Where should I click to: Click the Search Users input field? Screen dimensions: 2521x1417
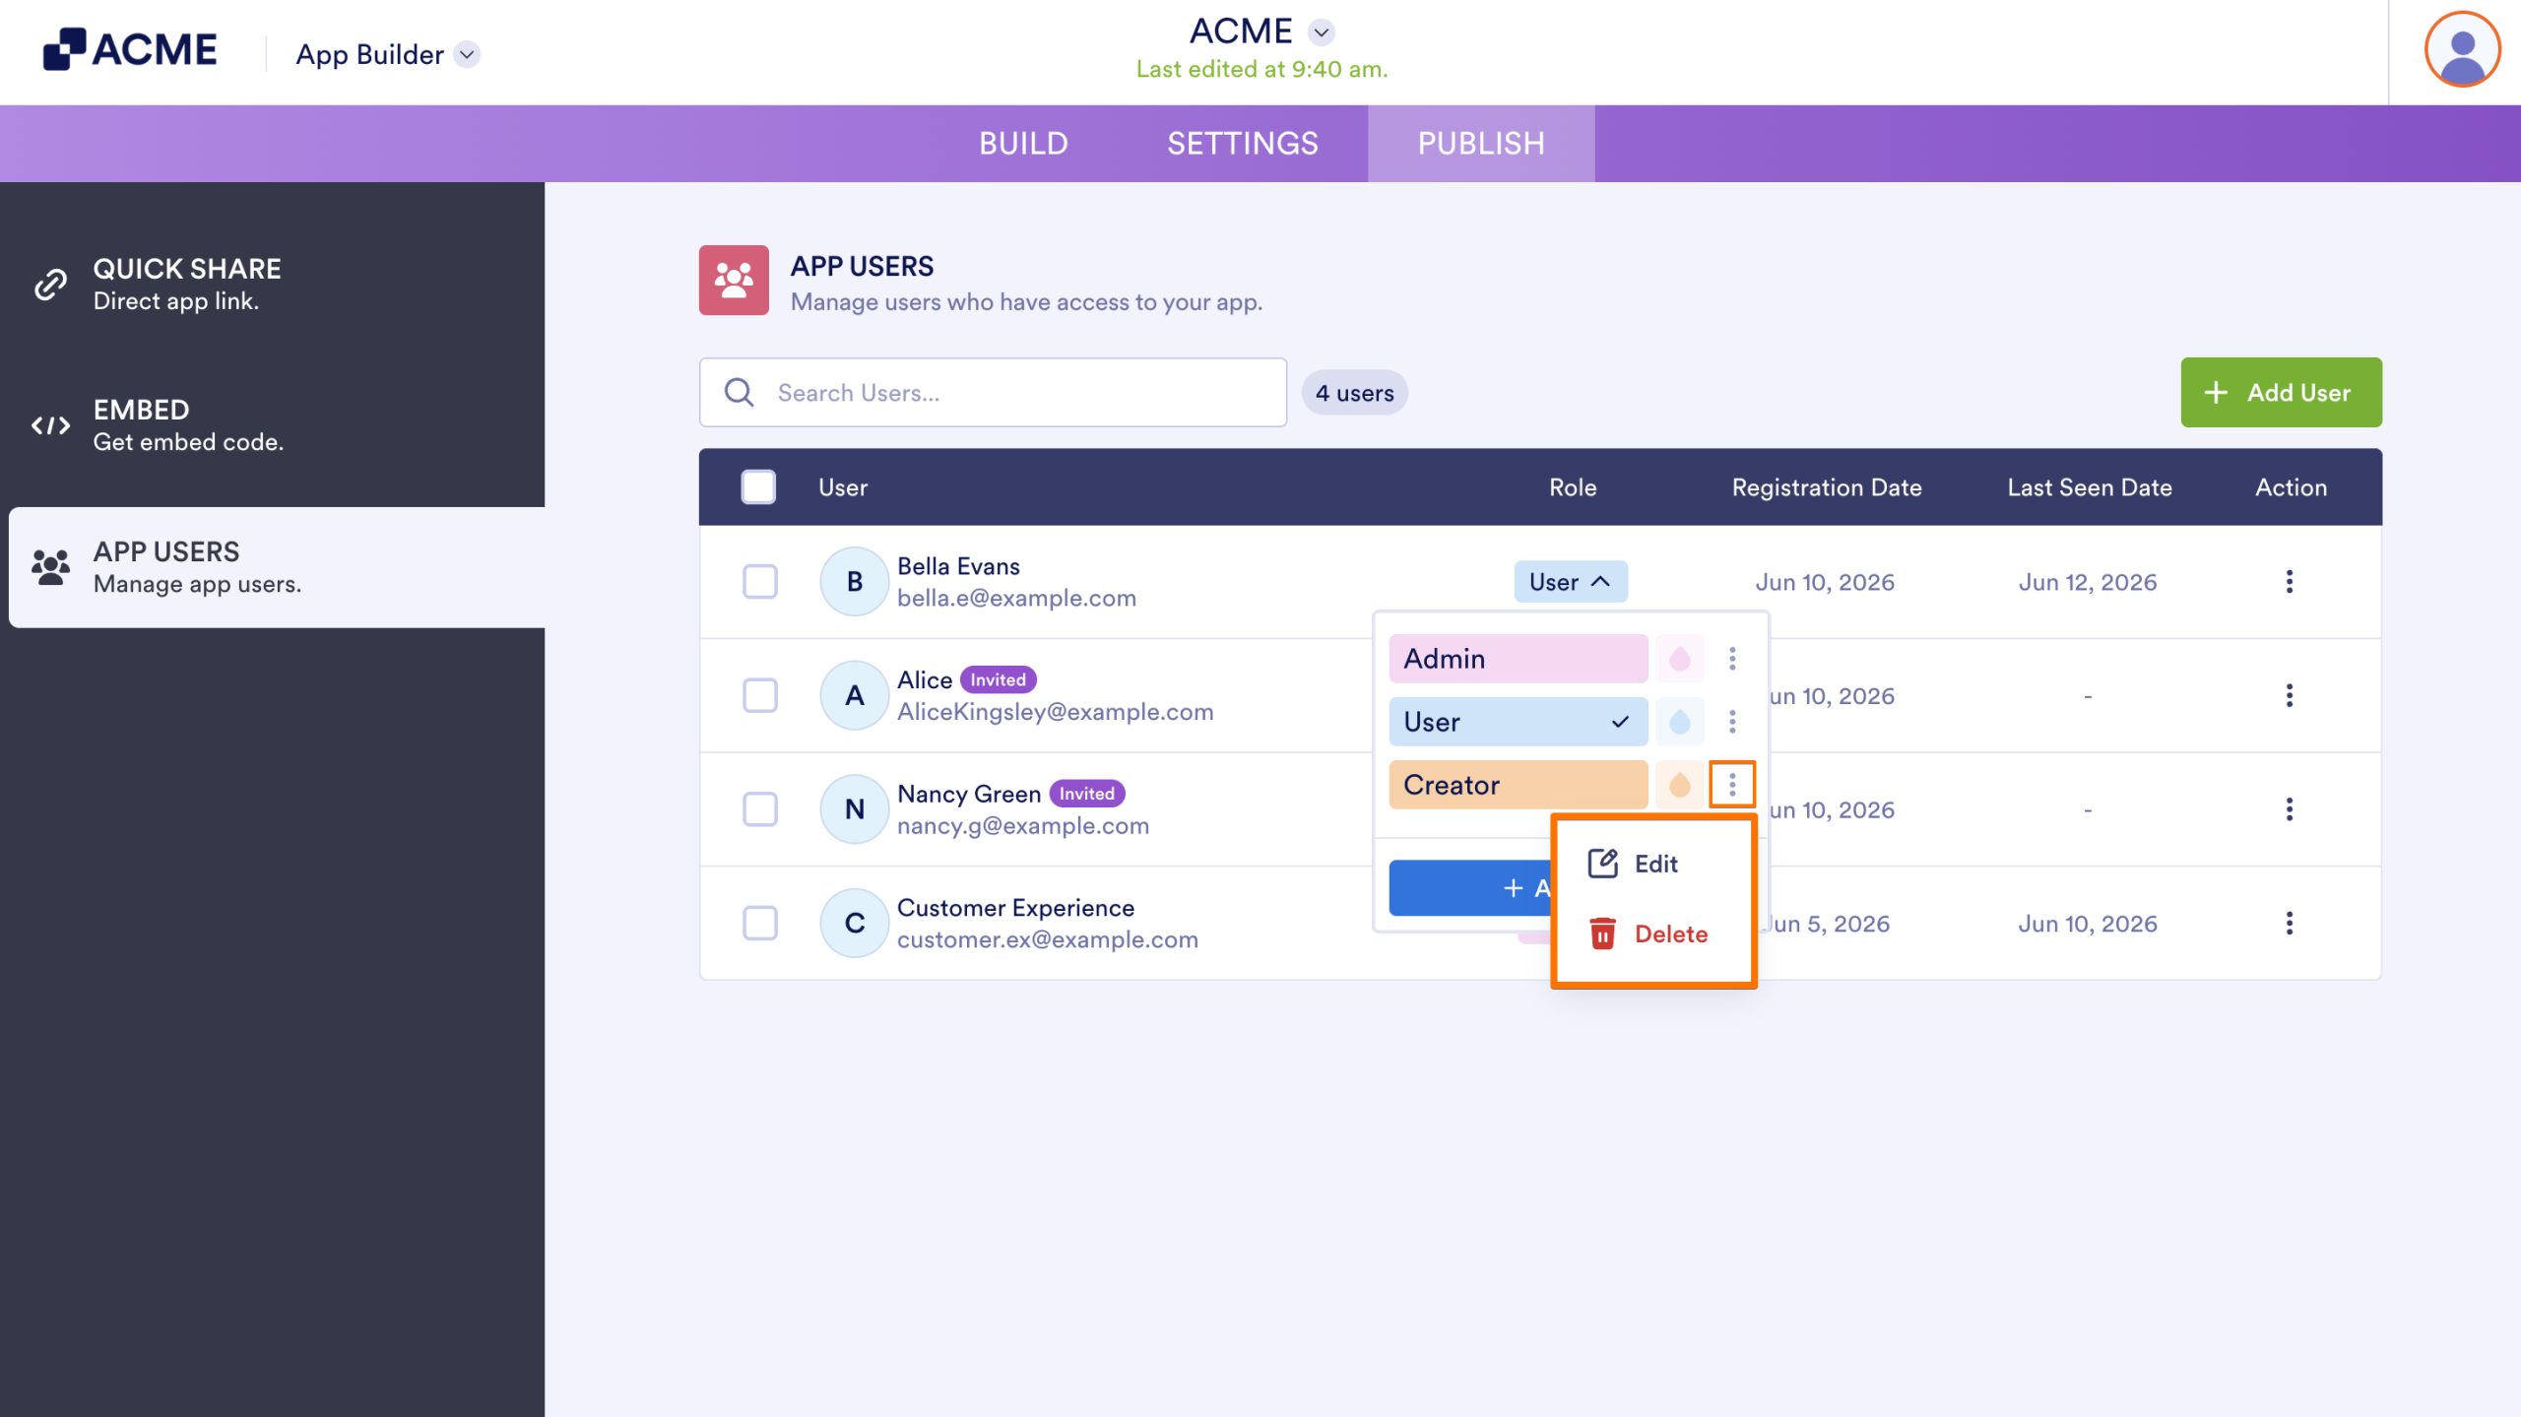pyautogui.click(x=993, y=392)
